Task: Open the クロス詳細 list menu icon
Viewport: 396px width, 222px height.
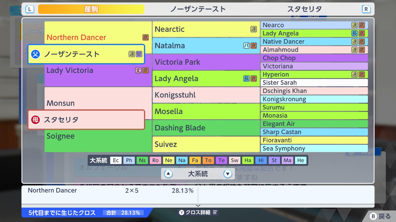Action: click(215, 212)
